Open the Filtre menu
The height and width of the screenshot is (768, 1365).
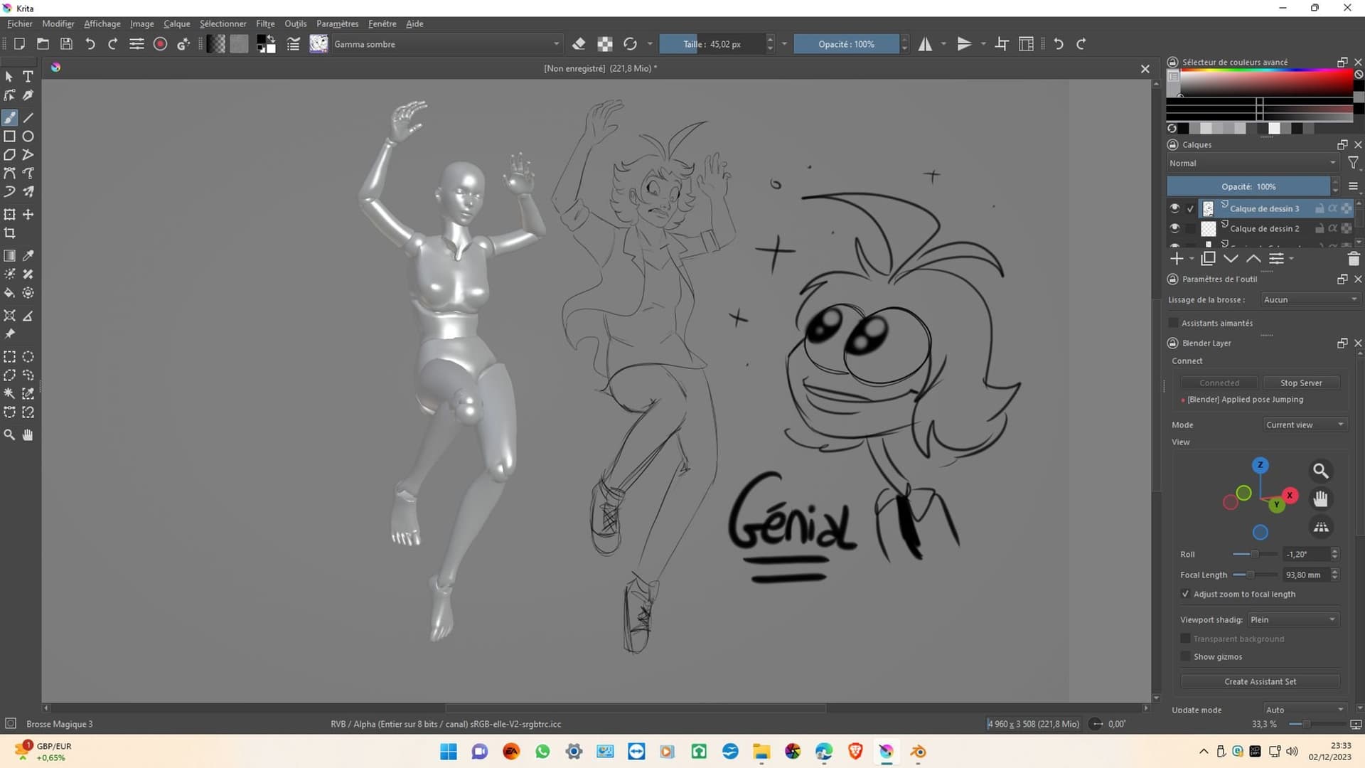pyautogui.click(x=265, y=23)
